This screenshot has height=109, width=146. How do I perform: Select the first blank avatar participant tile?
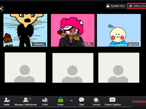[x=25, y=68]
